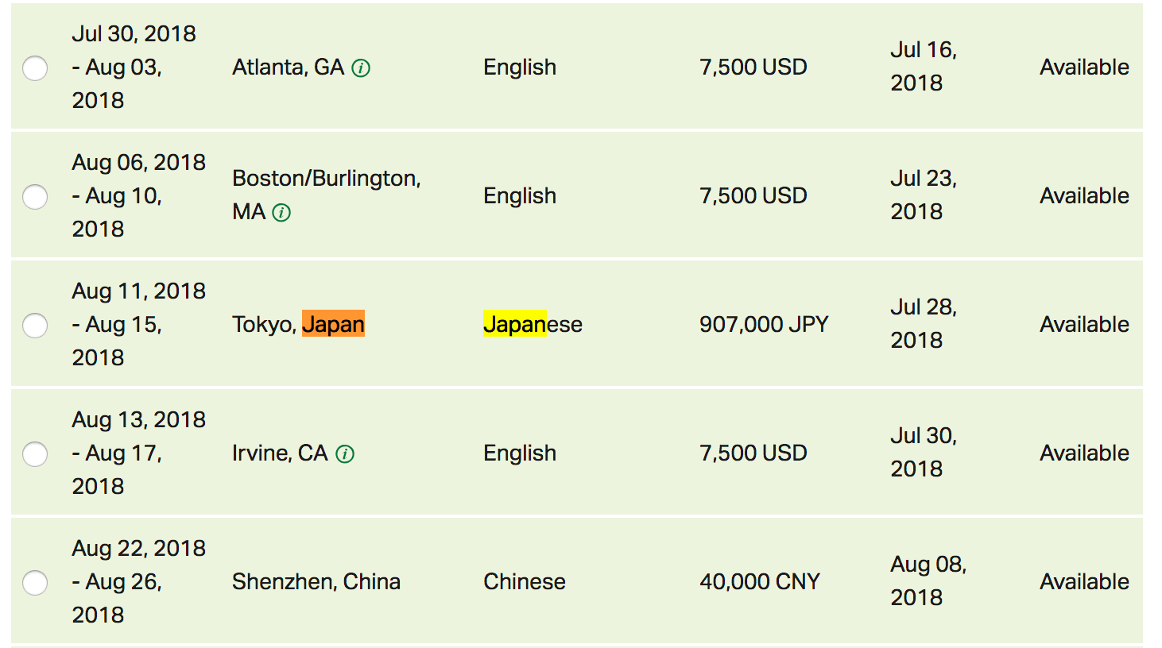Image resolution: width=1162 pixels, height=648 pixels.
Task: Select the Shenzhen, China session radio button
Action: 35,583
